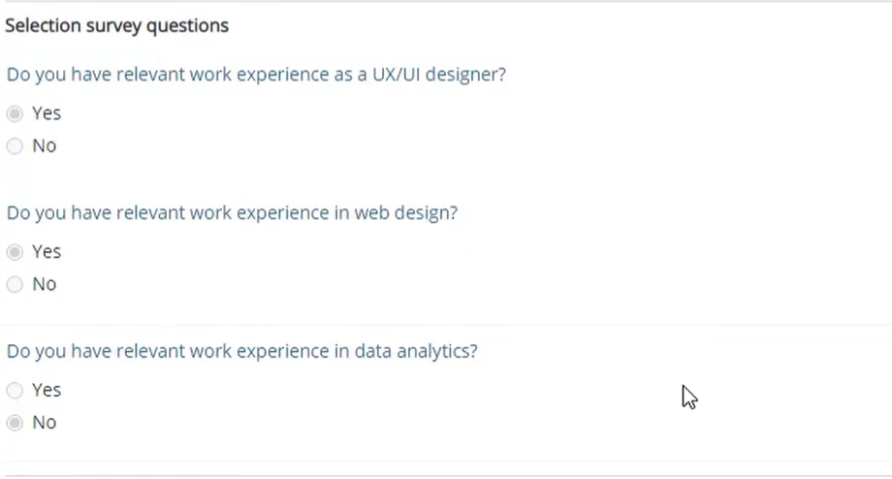Choose Yes radio circle for web design experience
892x479 pixels.
pos(15,252)
